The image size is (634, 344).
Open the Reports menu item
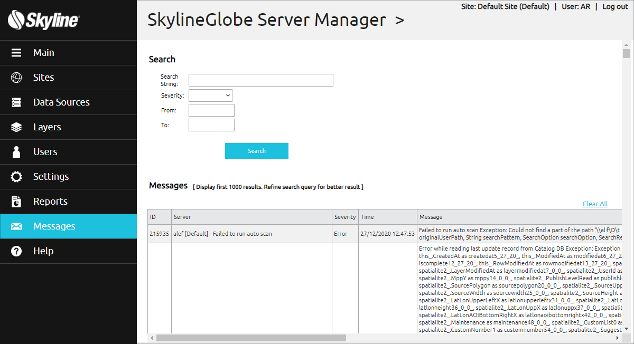[x=50, y=202]
